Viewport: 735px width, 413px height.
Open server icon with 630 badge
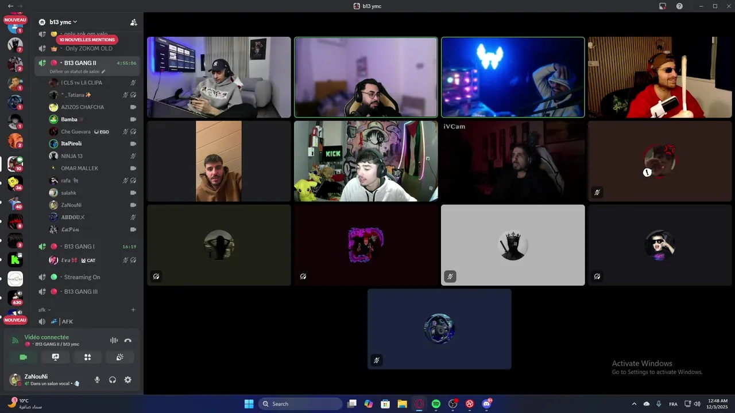(x=15, y=297)
